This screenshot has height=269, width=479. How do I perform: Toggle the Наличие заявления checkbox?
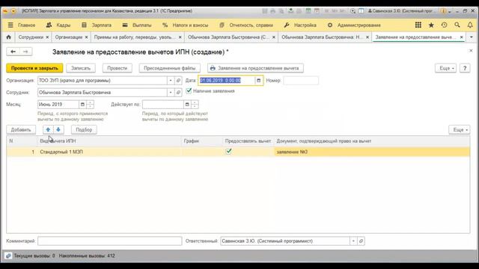[x=189, y=91]
